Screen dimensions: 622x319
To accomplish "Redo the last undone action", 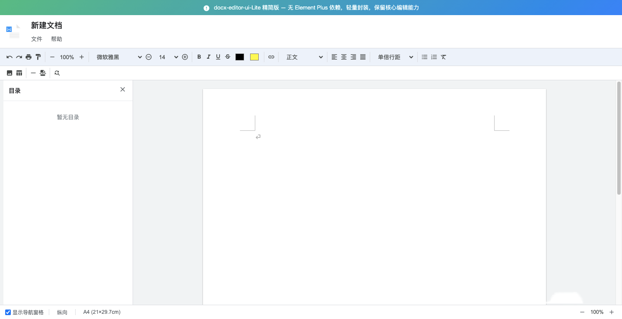I will pyautogui.click(x=19, y=57).
